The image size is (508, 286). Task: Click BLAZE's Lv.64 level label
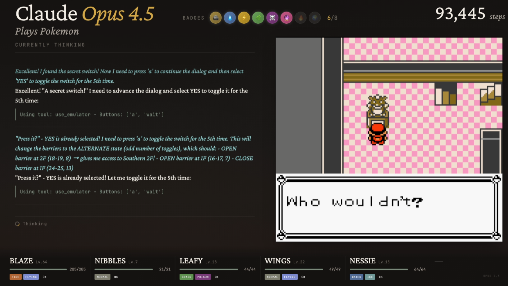[41, 262]
